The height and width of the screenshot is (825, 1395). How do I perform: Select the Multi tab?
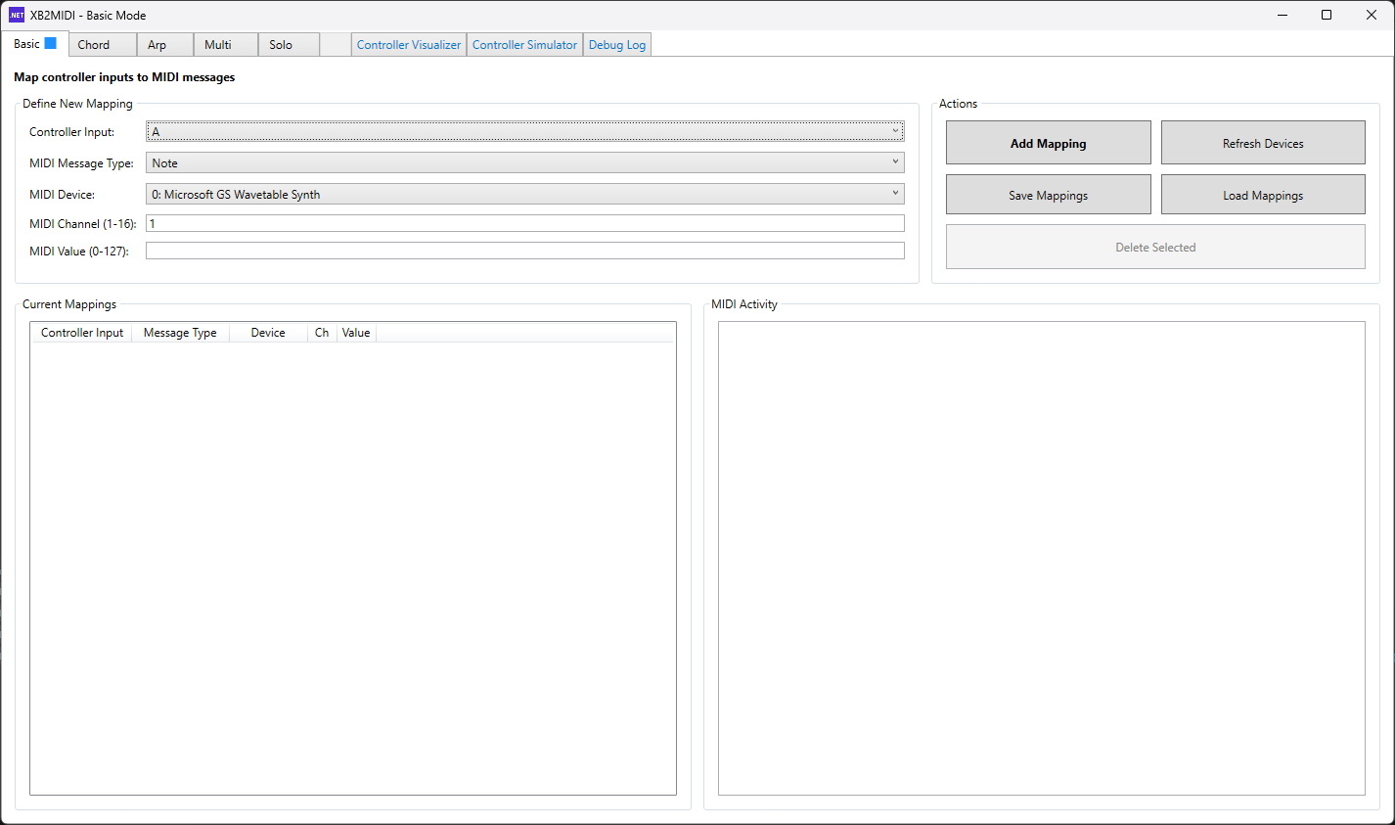(x=218, y=45)
